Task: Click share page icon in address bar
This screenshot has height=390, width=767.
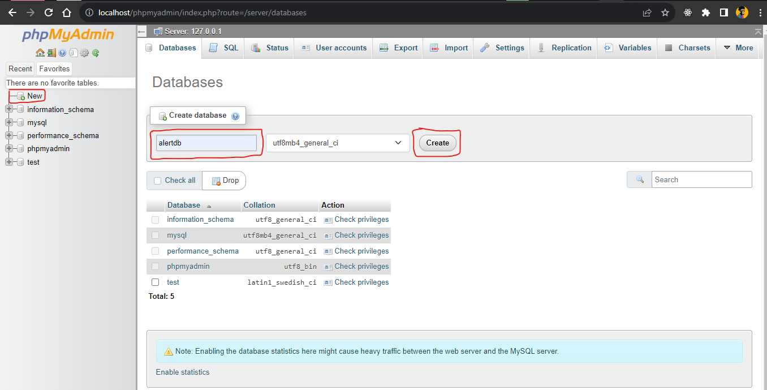Action: click(647, 12)
